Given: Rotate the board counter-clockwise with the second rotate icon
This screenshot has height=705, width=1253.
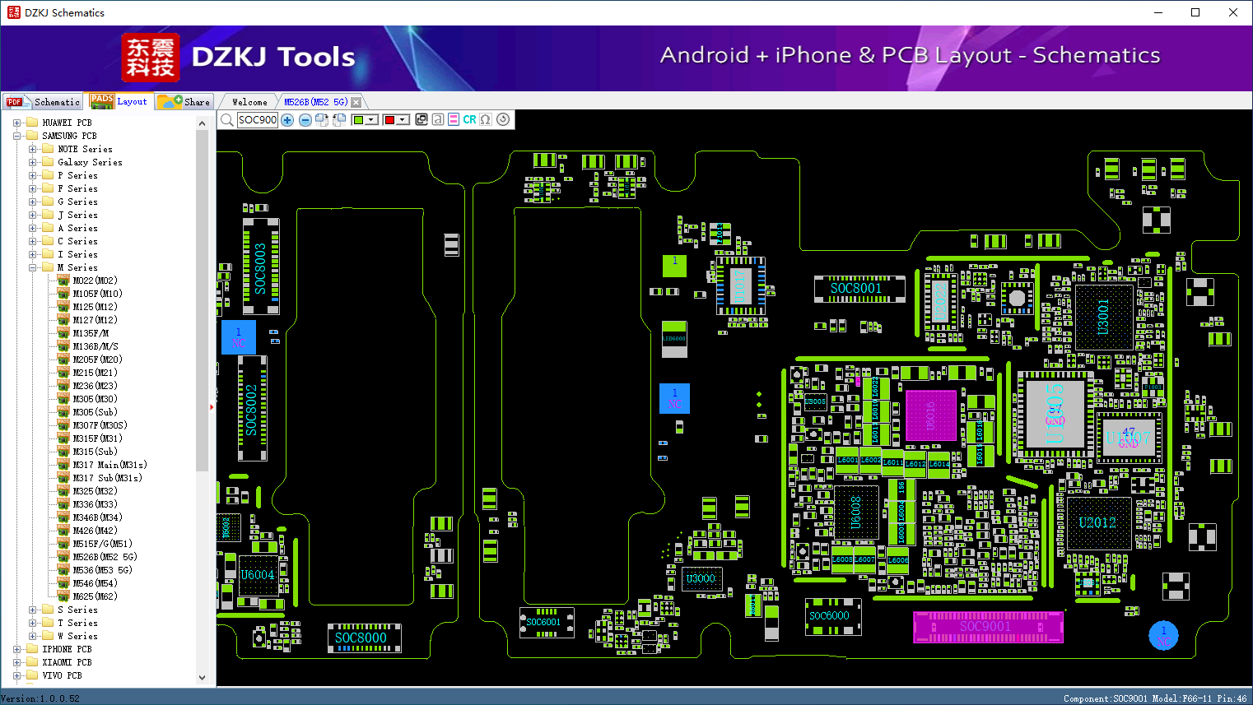Looking at the screenshot, I should pyautogui.click(x=338, y=120).
